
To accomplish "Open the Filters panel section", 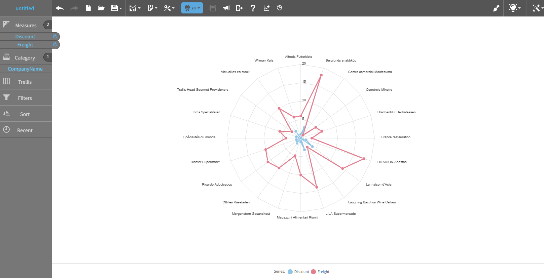I will [26, 97].
